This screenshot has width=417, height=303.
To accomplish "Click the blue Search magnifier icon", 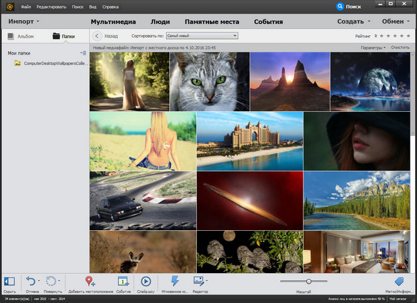I will point(340,6).
